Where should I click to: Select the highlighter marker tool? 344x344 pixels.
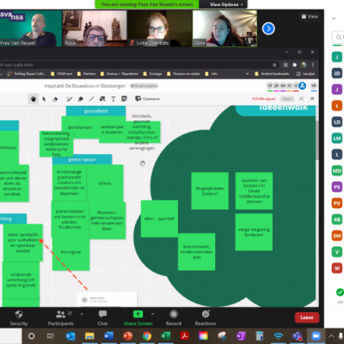(x=81, y=99)
